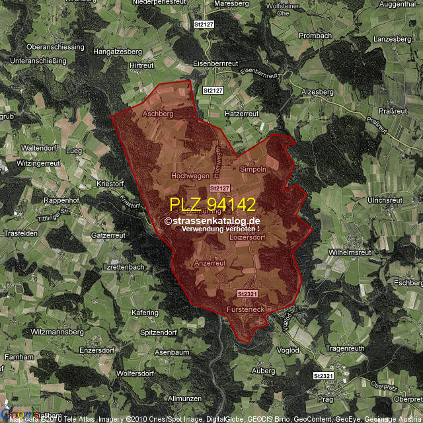
Task: Click the St2127 shield near Eisenbernreut
Action: click(213, 90)
